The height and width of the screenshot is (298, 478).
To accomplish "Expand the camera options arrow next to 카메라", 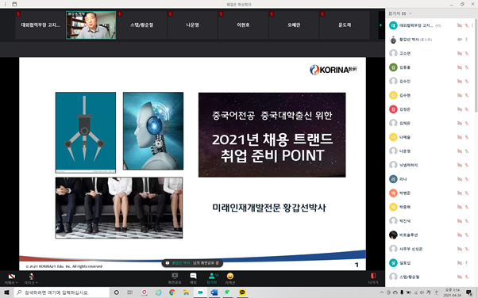I will [x=17, y=283].
